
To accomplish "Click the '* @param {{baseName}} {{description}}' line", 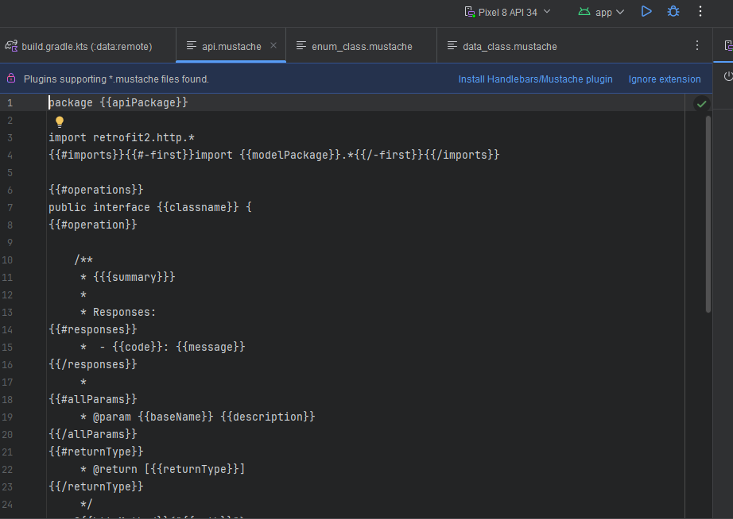I will click(197, 417).
